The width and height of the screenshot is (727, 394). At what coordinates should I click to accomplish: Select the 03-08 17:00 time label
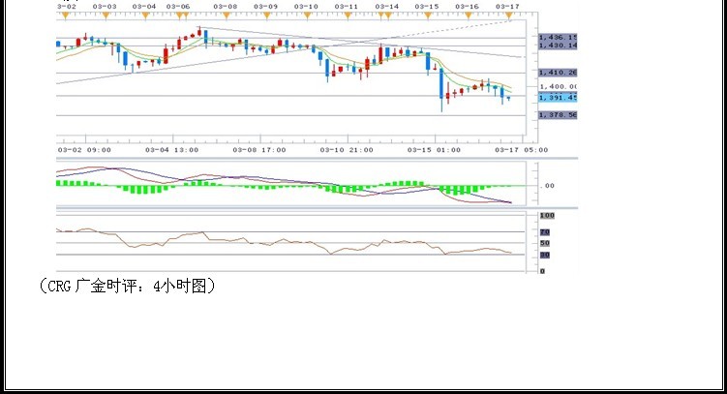[x=259, y=150]
